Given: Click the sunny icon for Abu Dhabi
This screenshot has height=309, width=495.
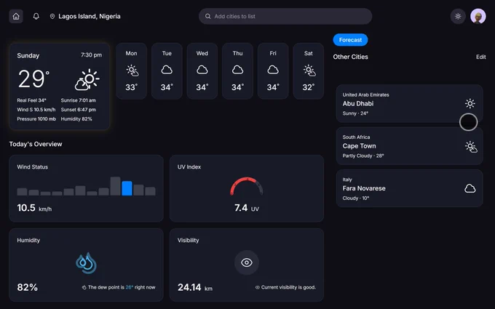Looking at the screenshot, I should (470, 103).
